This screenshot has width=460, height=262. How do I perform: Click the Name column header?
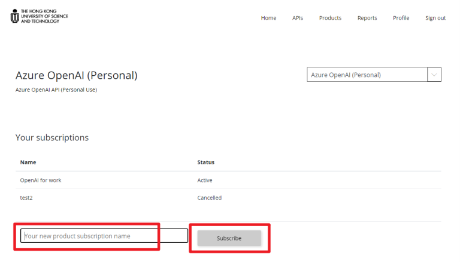(x=28, y=162)
